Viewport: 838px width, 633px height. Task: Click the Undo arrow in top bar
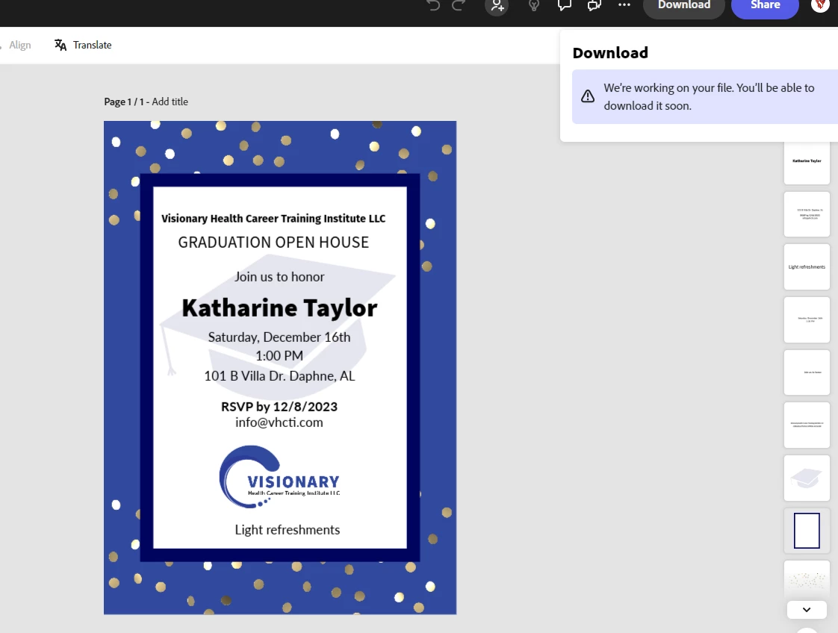[433, 5]
